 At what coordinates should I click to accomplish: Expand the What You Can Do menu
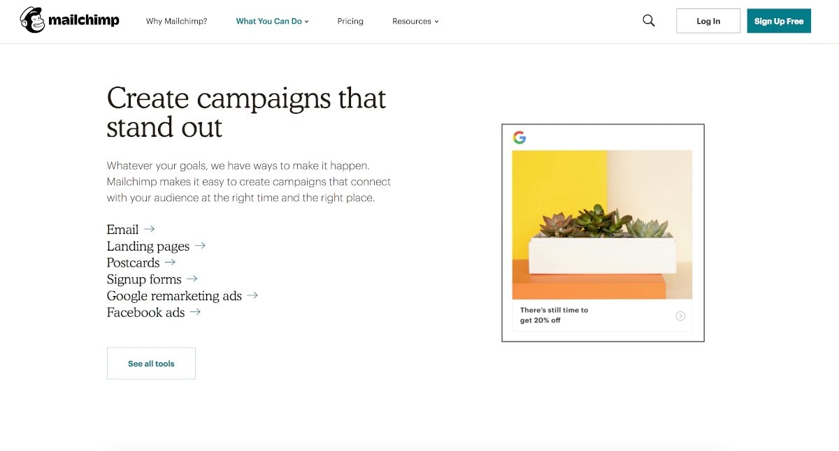pos(272,22)
